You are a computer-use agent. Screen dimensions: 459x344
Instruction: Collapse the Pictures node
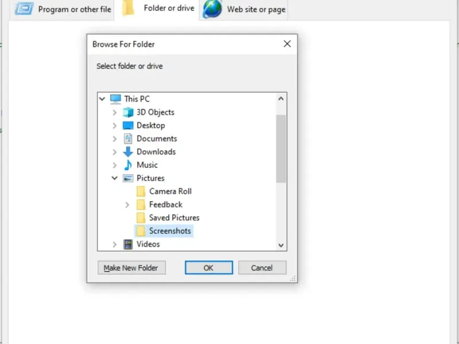(115, 178)
